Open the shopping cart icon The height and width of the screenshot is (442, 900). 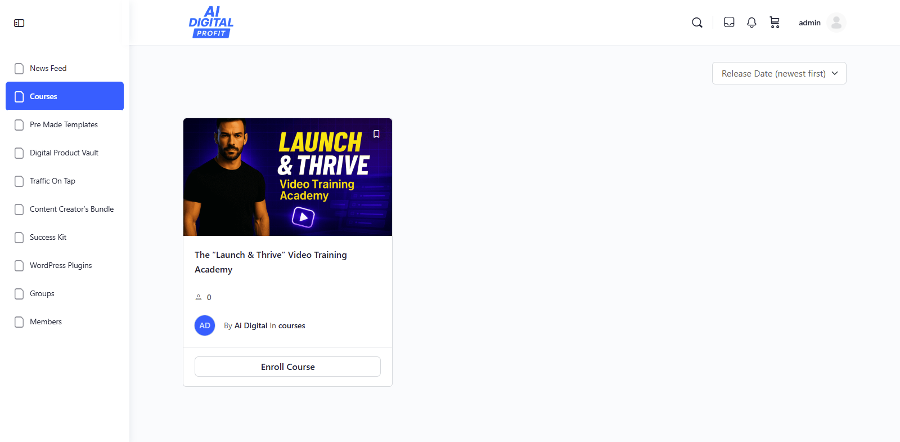tap(775, 23)
